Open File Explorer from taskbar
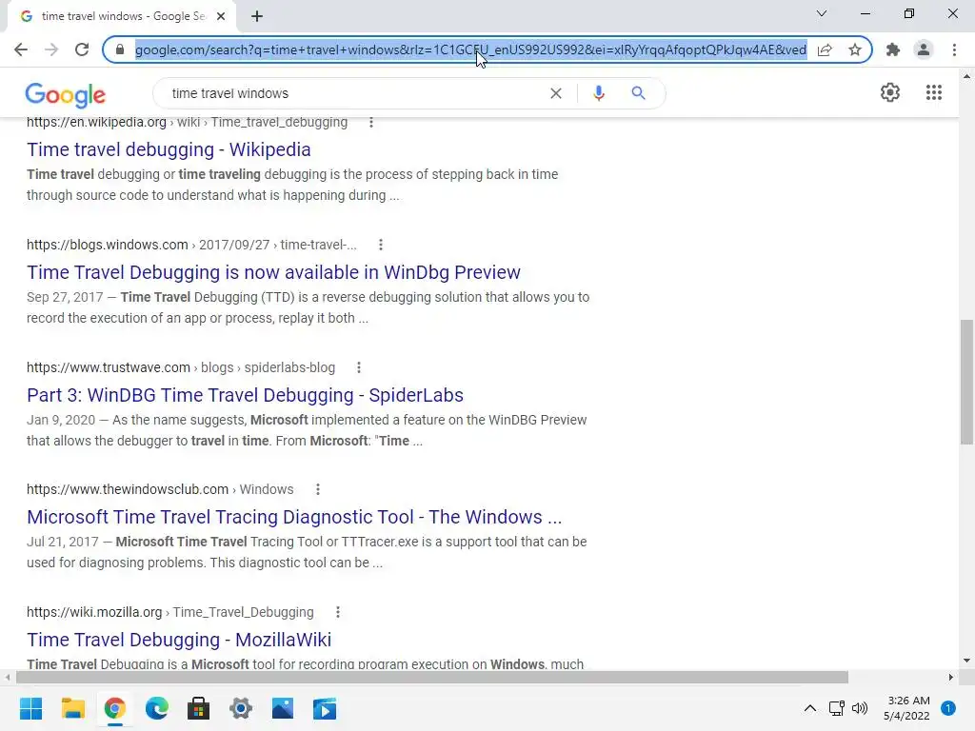The width and height of the screenshot is (975, 731). (x=72, y=708)
